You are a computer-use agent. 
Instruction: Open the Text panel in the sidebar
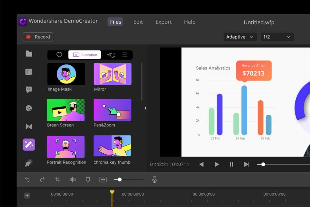(x=28, y=72)
